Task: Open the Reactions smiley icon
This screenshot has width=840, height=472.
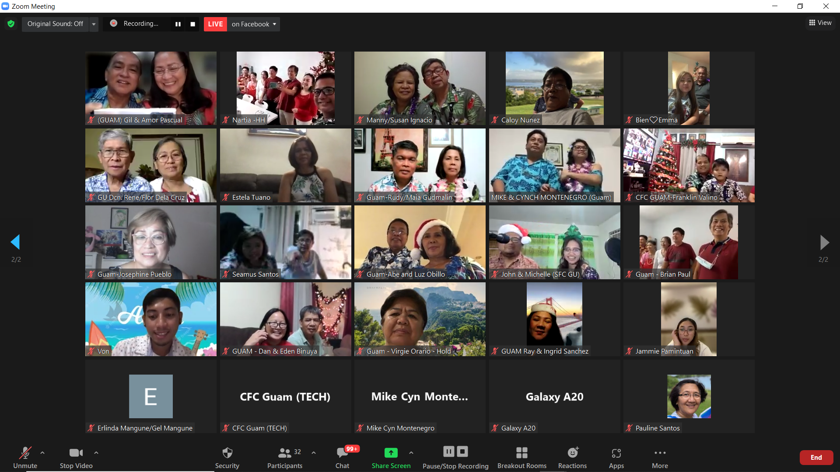Action: pyautogui.click(x=572, y=453)
